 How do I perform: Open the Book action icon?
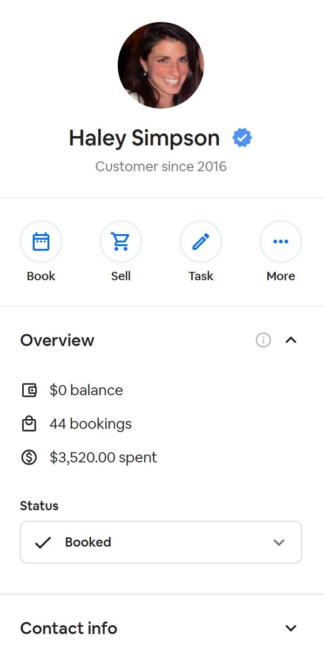[x=41, y=241]
